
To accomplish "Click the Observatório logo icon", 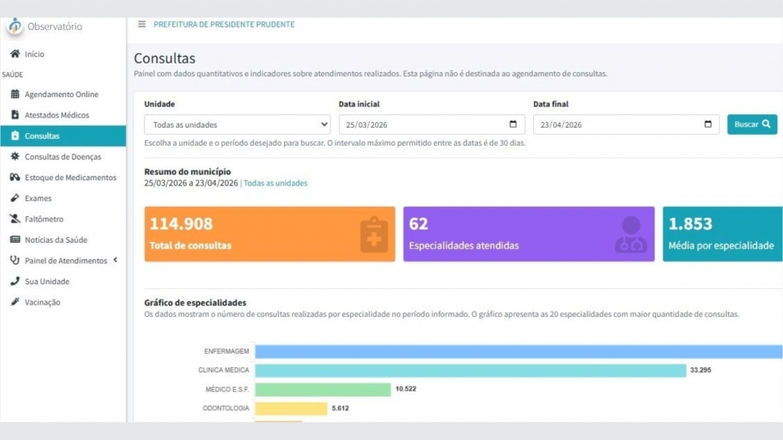I will pyautogui.click(x=15, y=26).
